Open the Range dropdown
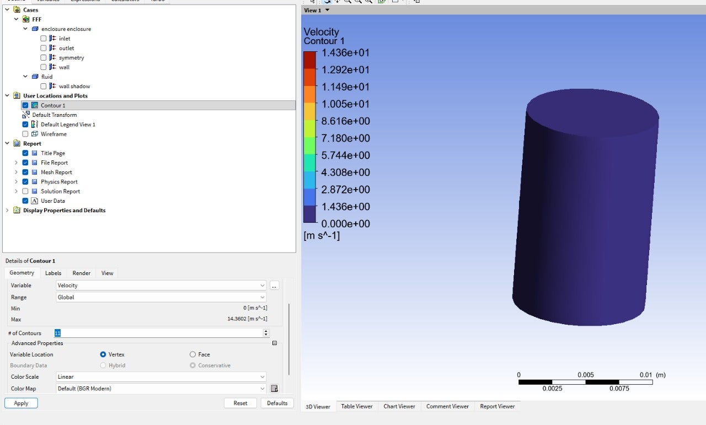Image resolution: width=706 pixels, height=425 pixels. 161,297
